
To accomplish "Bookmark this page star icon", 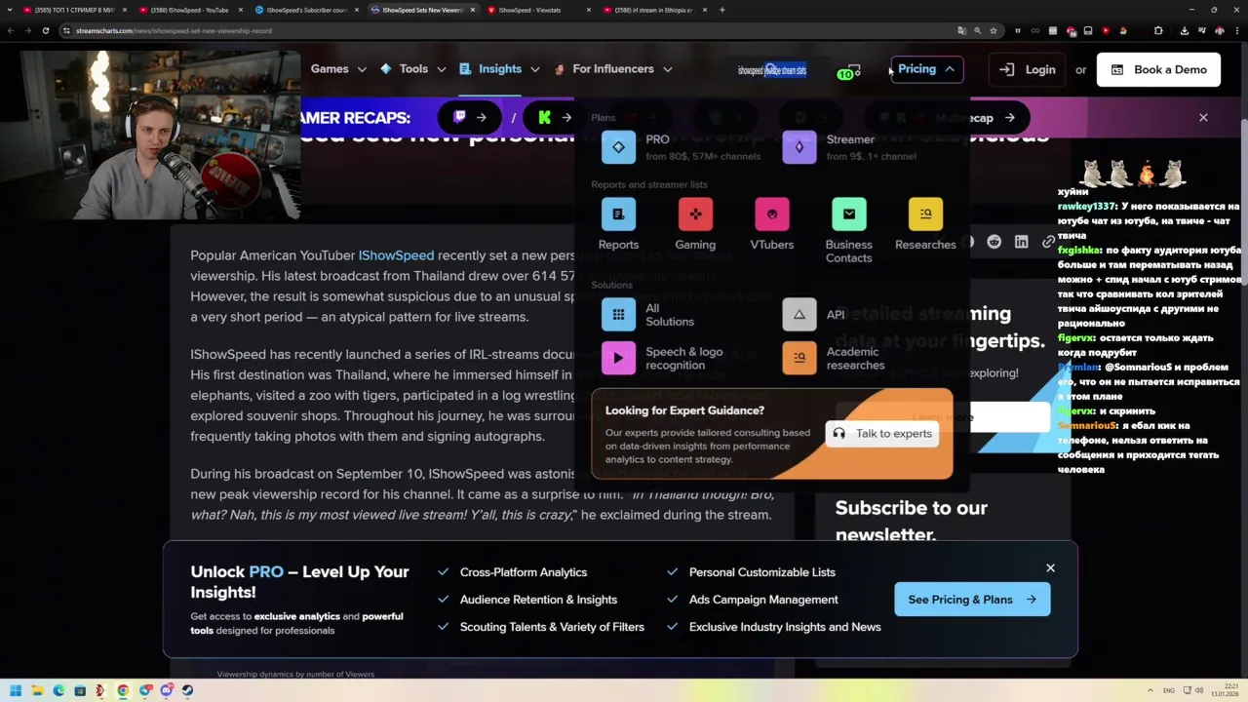I will [x=994, y=30].
